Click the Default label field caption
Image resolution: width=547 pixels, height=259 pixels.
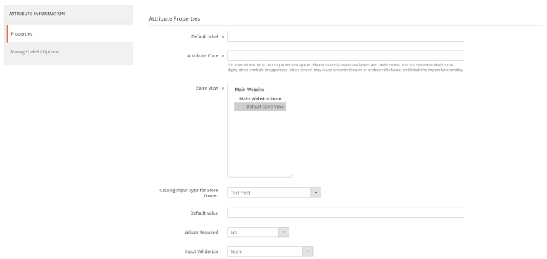pyautogui.click(x=204, y=36)
